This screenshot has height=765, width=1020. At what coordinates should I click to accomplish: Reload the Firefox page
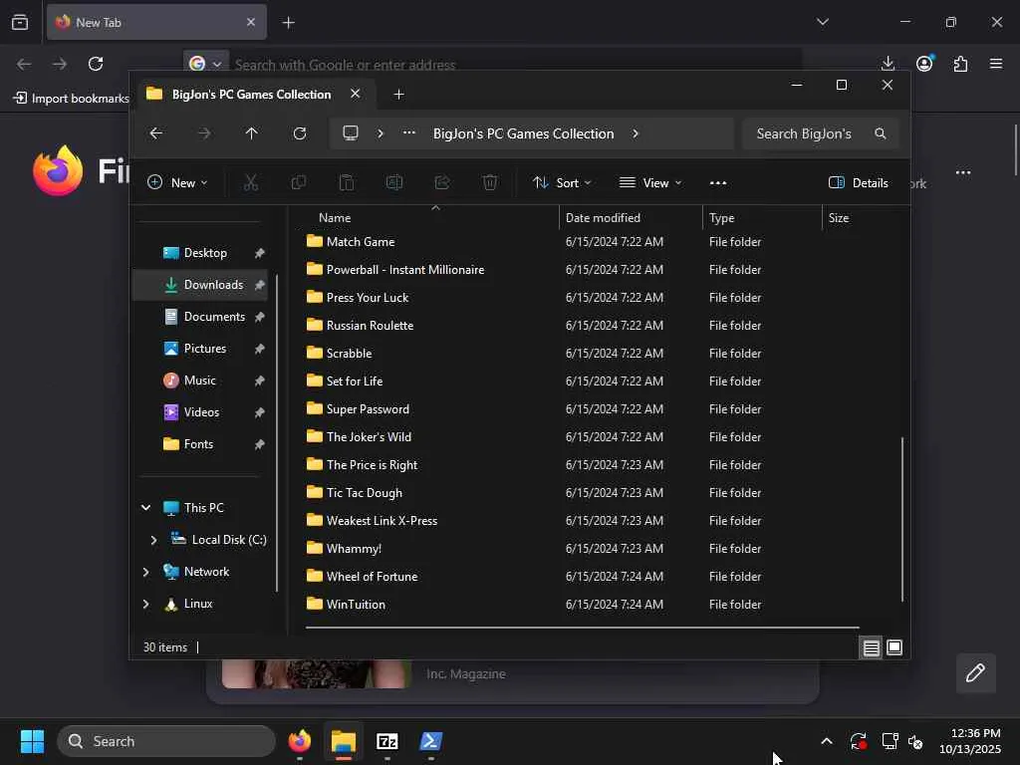point(96,63)
